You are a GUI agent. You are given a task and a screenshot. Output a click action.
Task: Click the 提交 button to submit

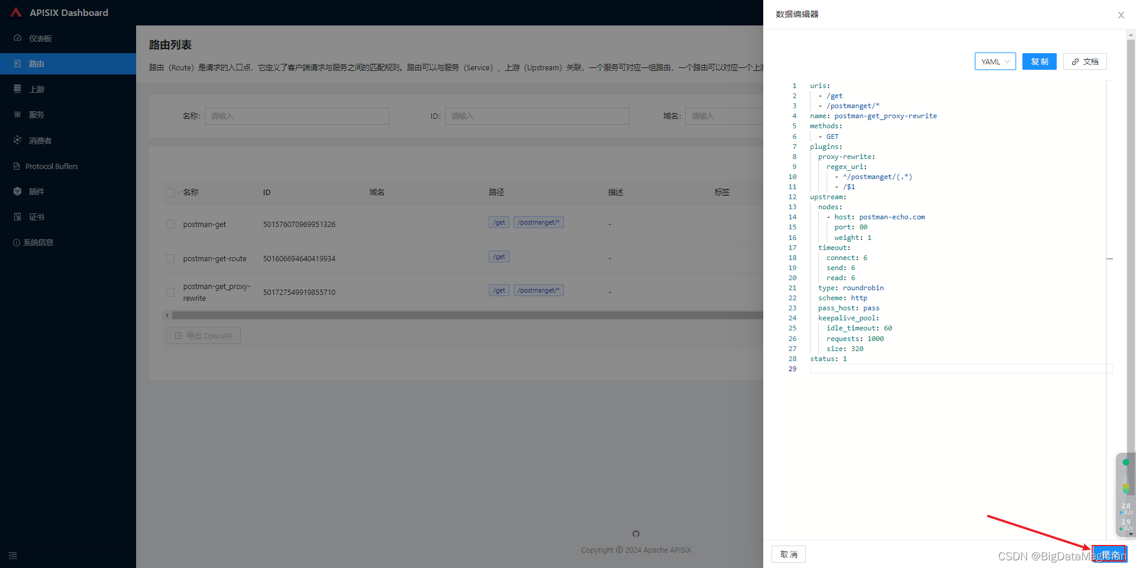[x=1109, y=554]
